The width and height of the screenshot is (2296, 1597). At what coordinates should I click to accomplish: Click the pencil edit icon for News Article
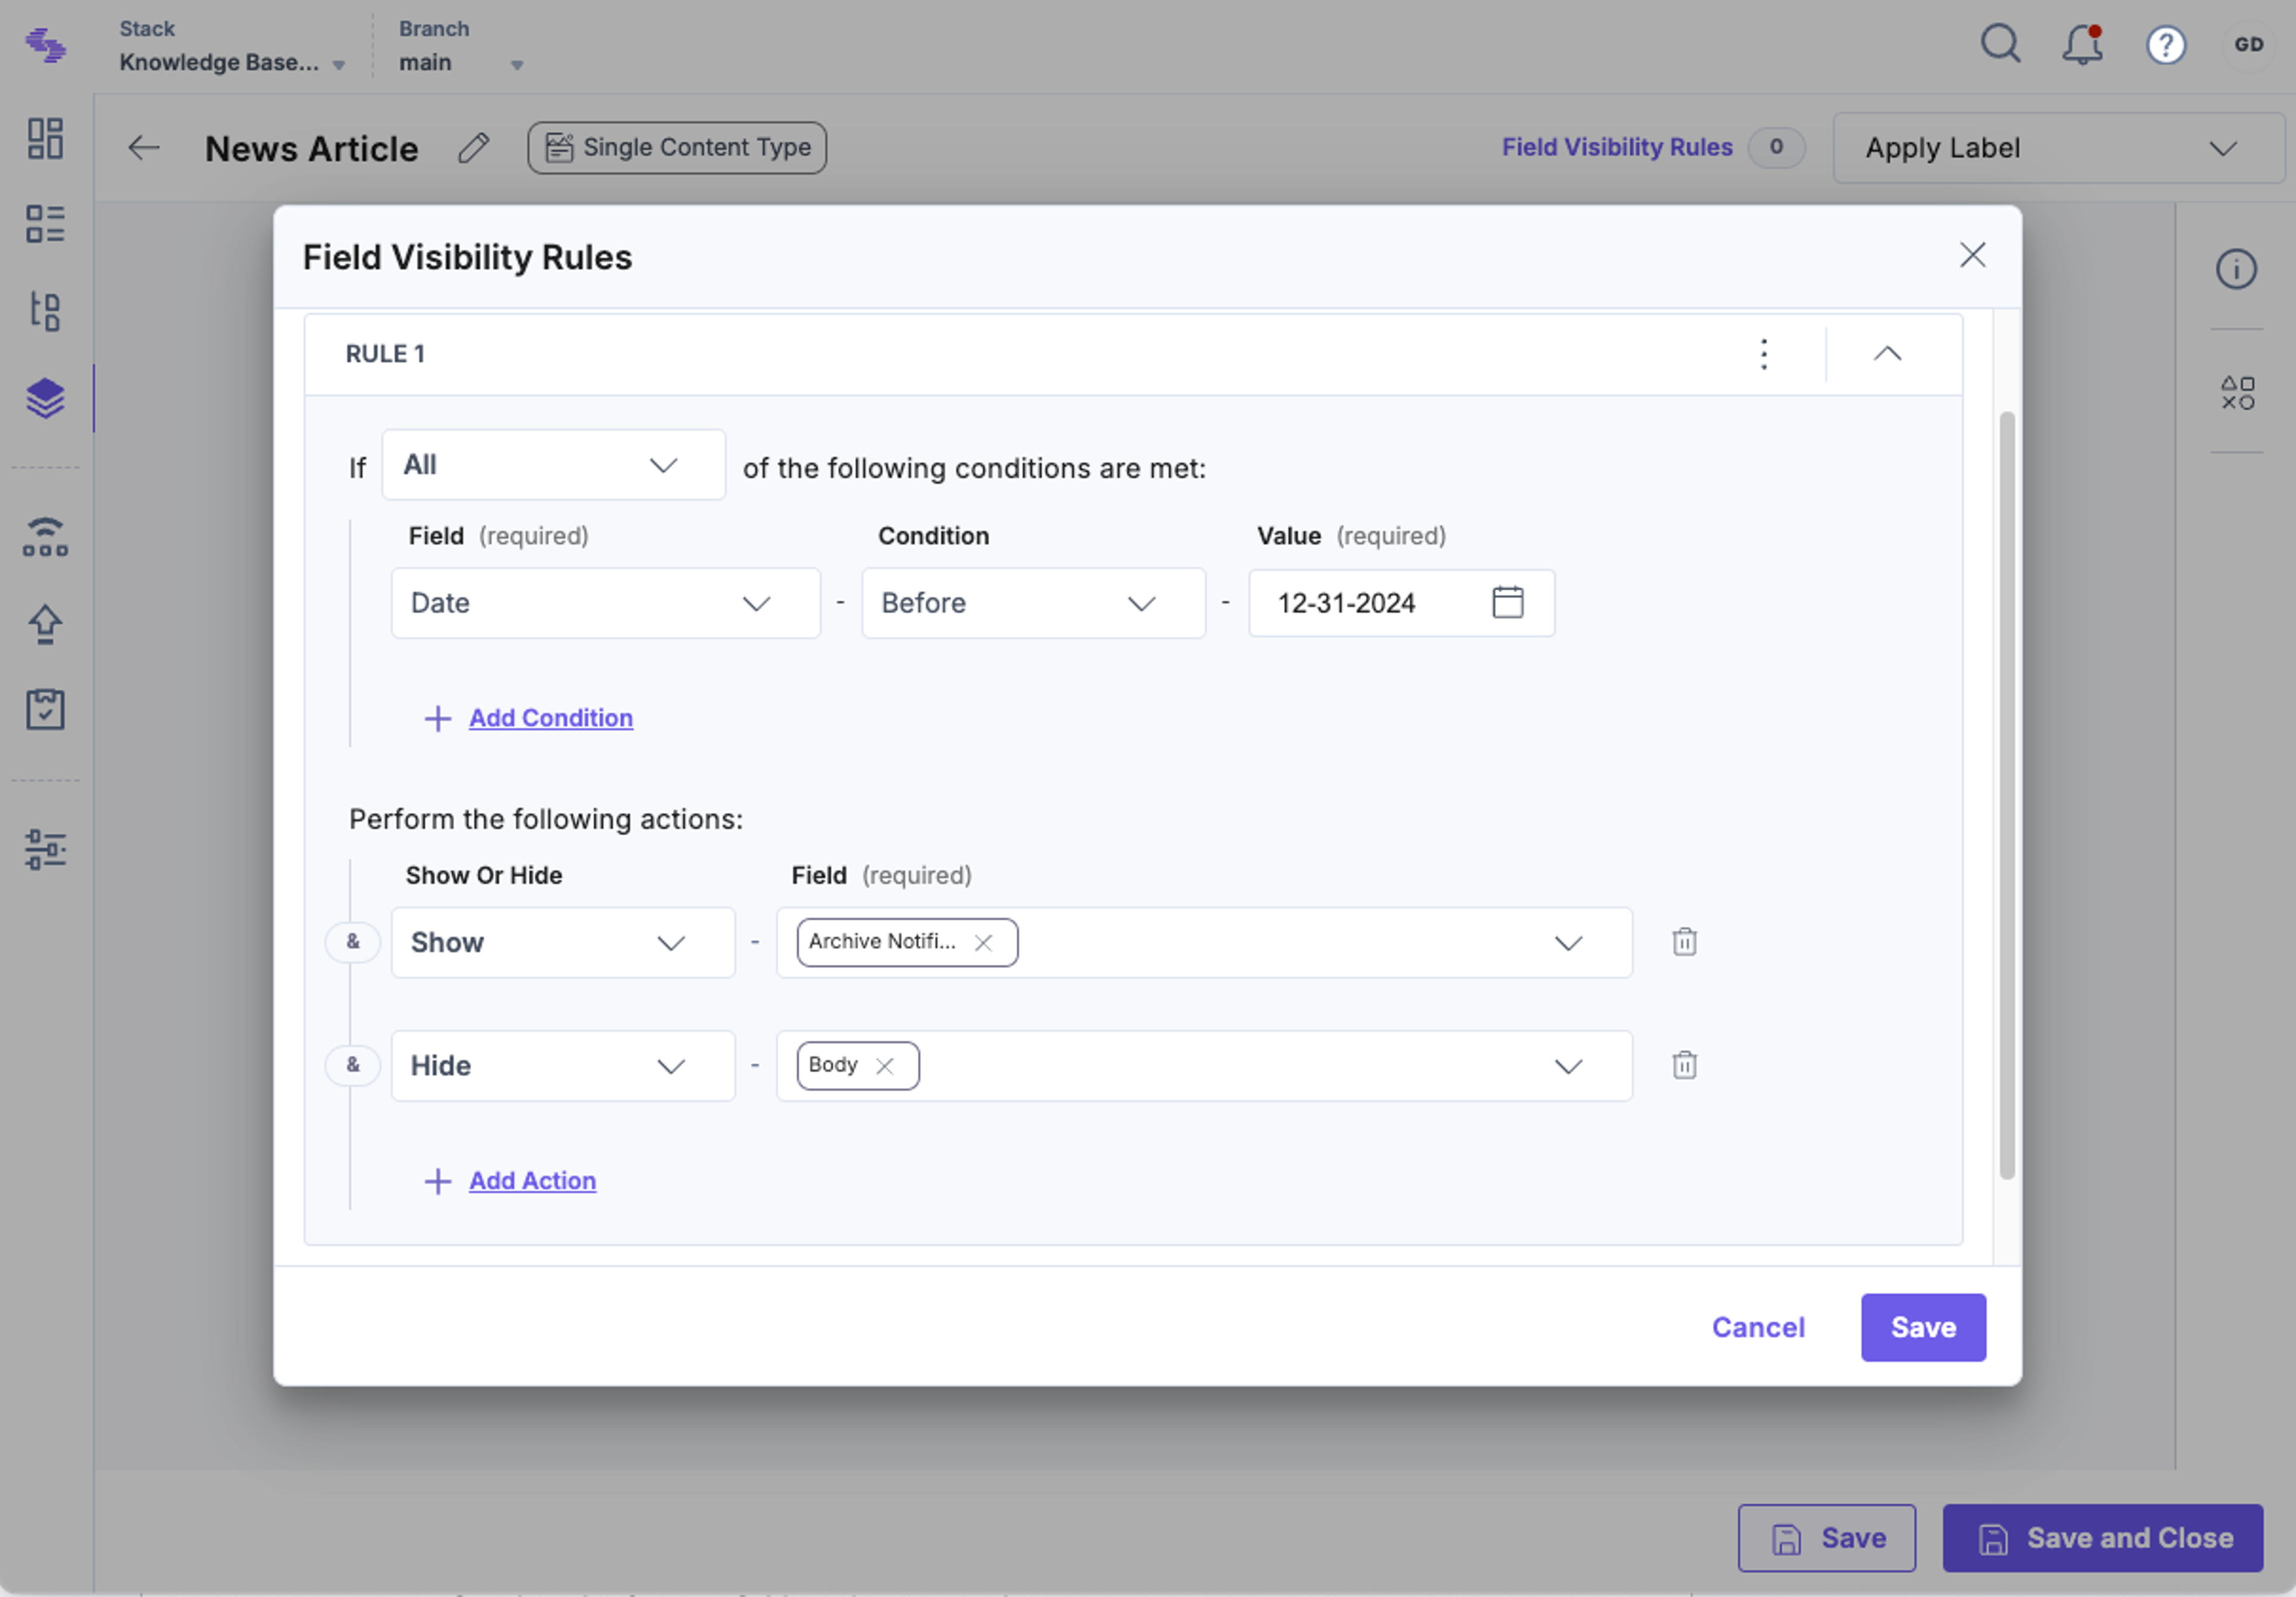pyautogui.click(x=473, y=148)
